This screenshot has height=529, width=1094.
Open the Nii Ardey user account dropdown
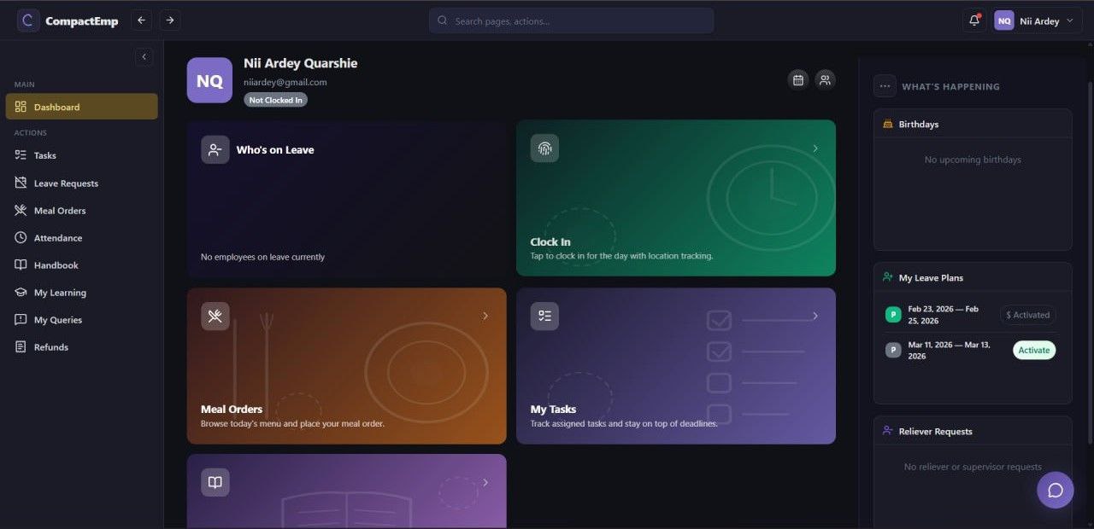click(1033, 20)
